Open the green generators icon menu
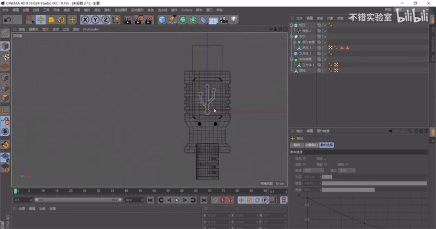Screen dimensions: 436x229 click(183, 20)
